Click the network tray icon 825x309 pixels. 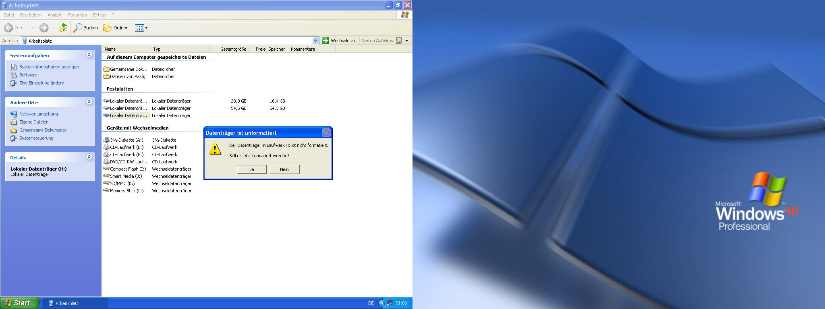pyautogui.click(x=390, y=303)
